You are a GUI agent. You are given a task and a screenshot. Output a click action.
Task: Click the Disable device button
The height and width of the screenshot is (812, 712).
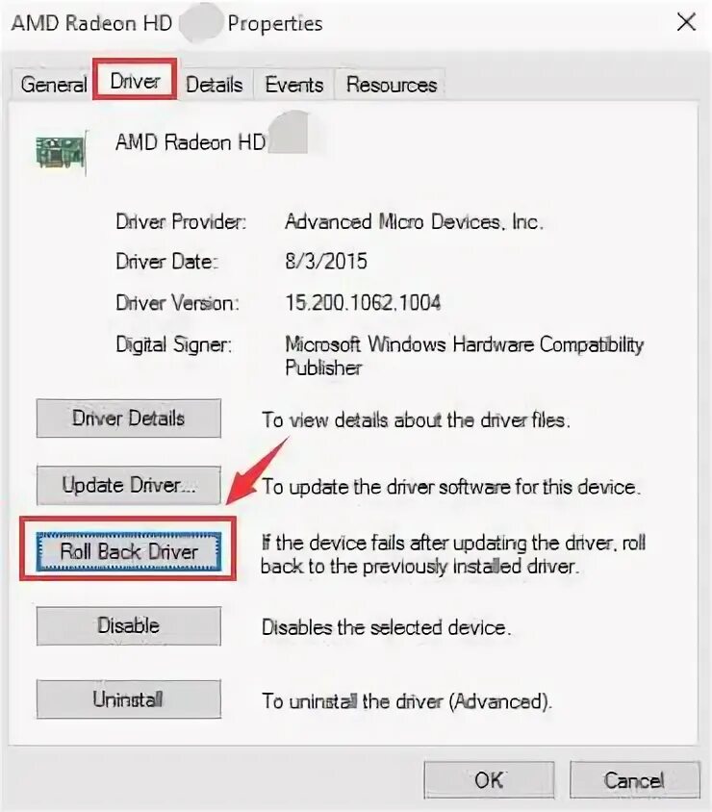128,626
